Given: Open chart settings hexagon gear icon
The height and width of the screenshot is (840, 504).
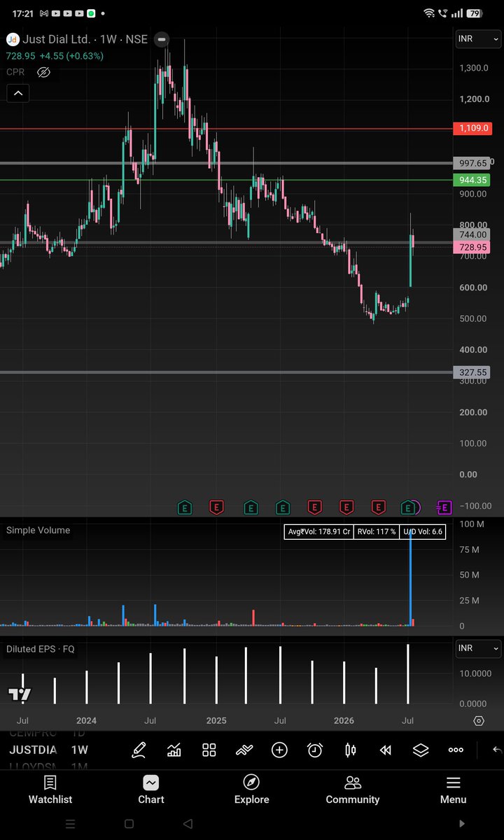Looking at the screenshot, I should tap(479, 720).
